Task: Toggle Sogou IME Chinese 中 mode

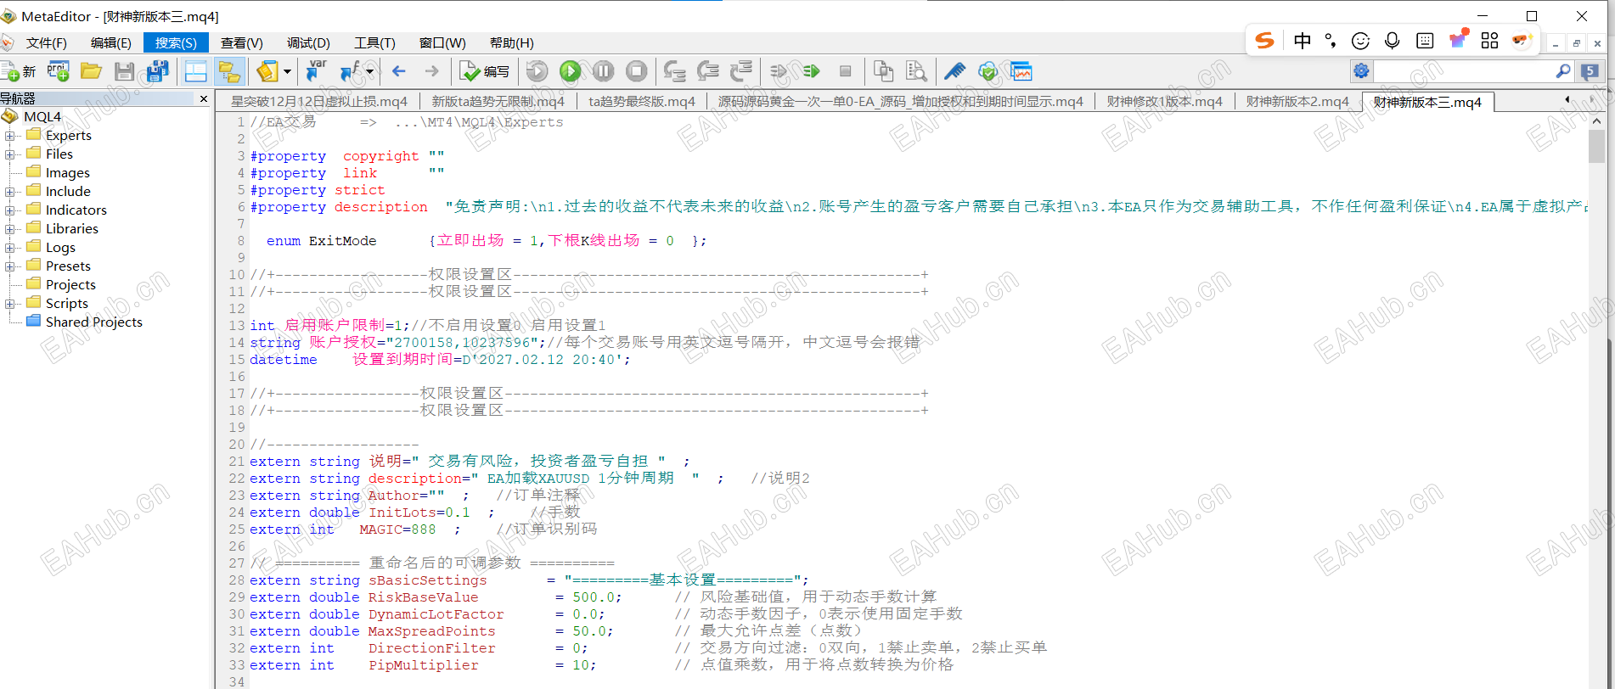Action: point(1302,41)
